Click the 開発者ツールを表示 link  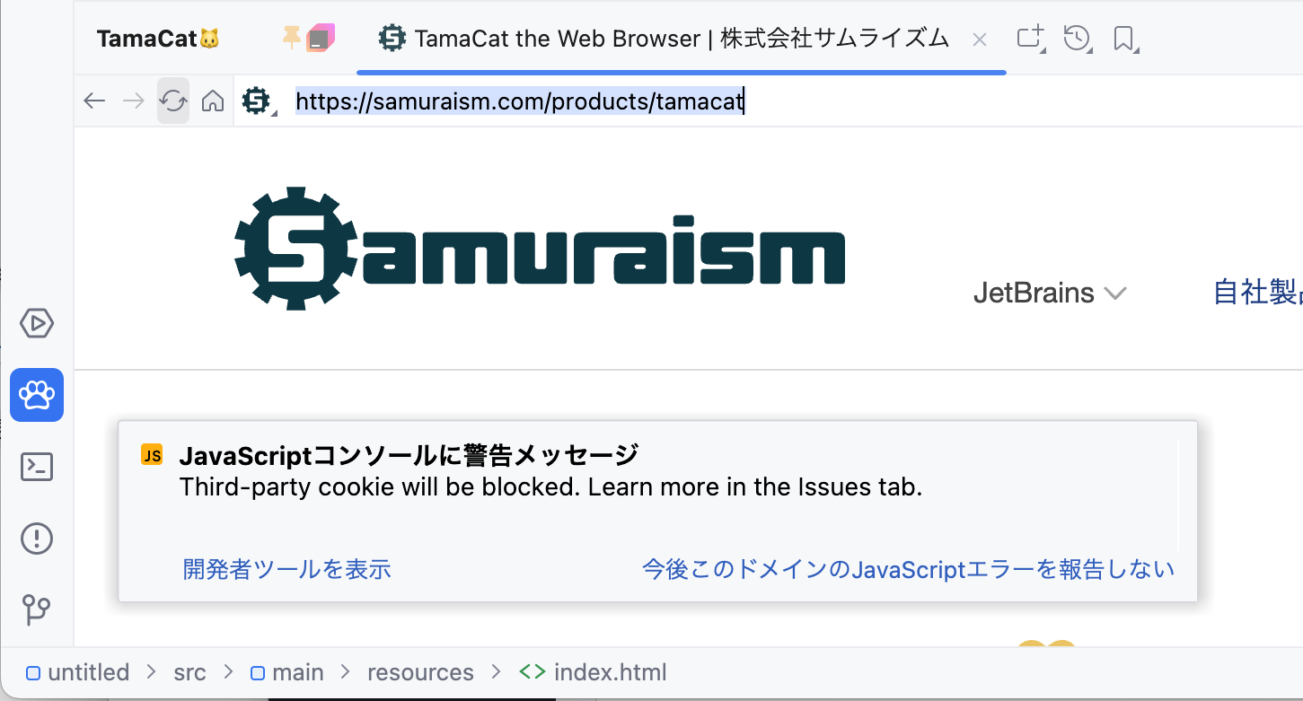(287, 569)
